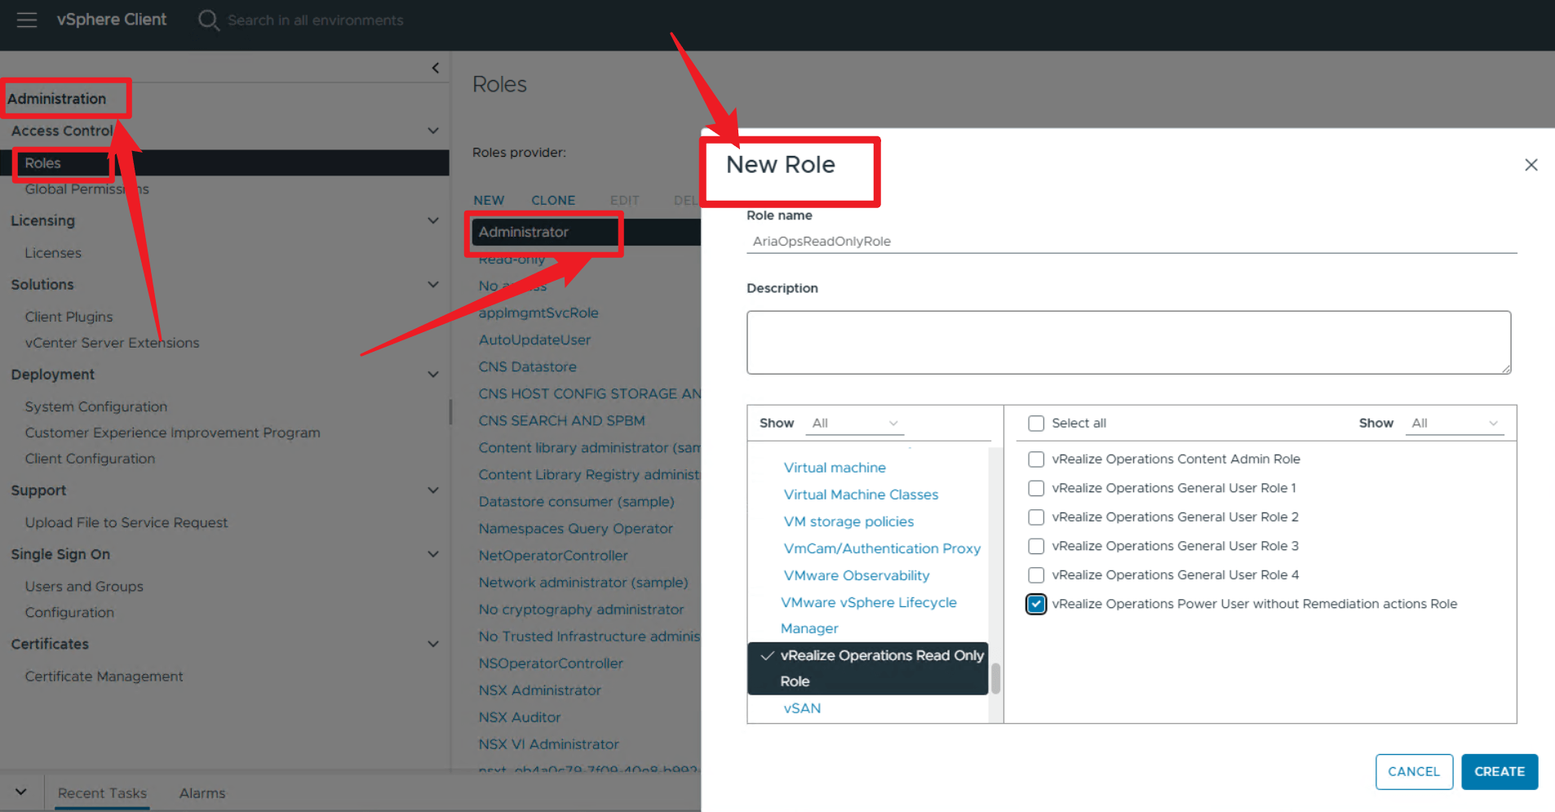
Task: Select the NetOperatorController role
Action: point(553,555)
